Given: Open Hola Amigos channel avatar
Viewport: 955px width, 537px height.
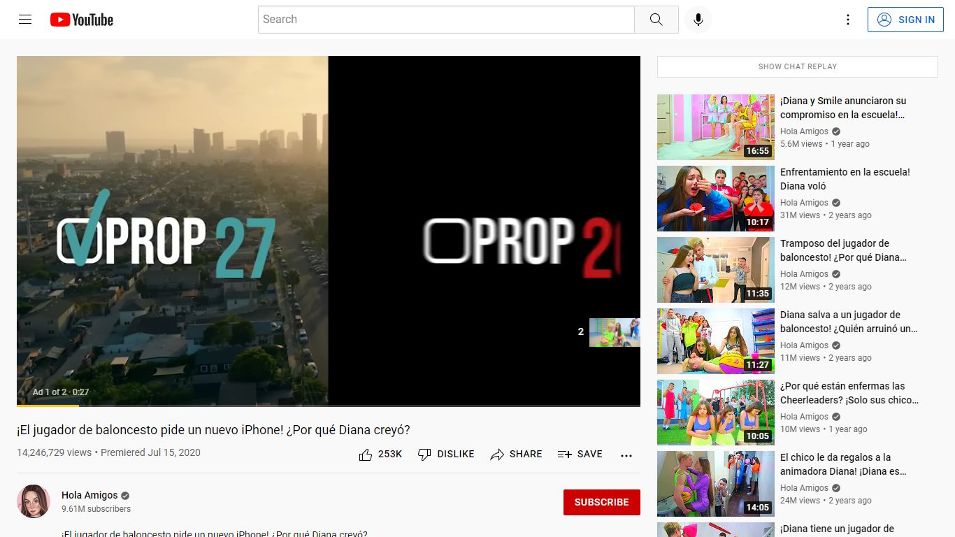Looking at the screenshot, I should (x=34, y=501).
